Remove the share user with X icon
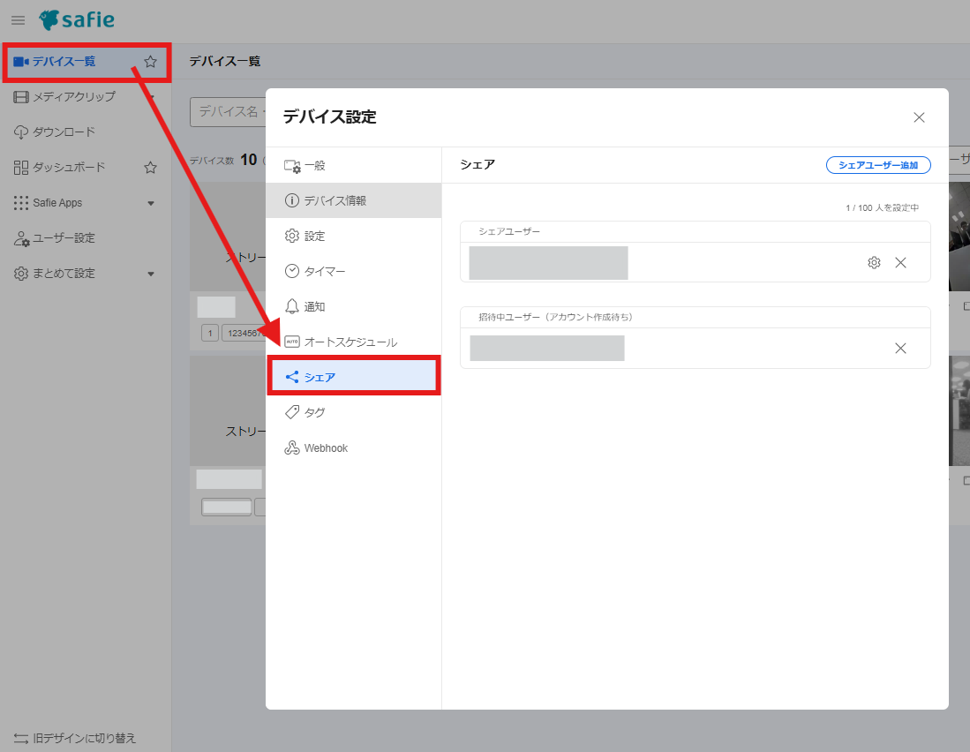 [900, 262]
